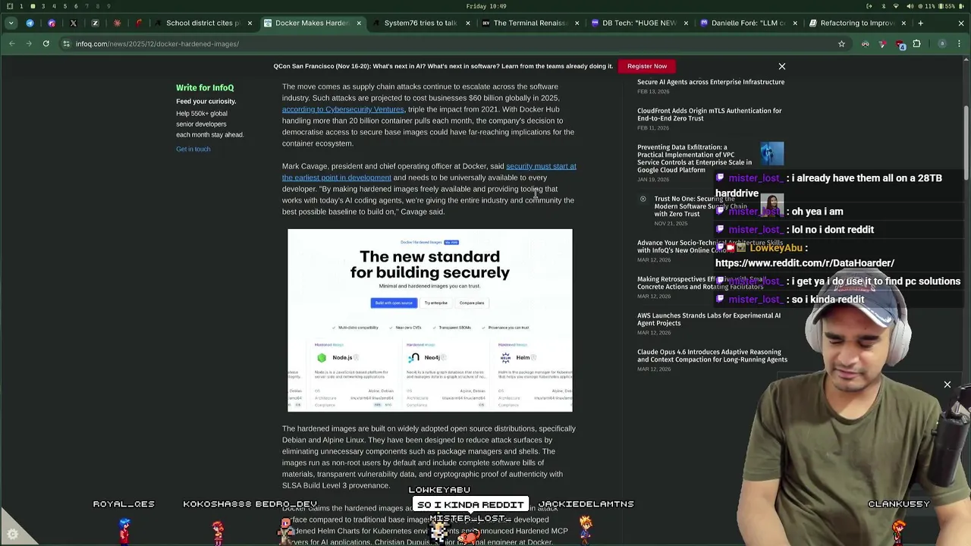971x546 pixels.
Task: Open Preventing Data Exfiltration article
Action: (694, 158)
